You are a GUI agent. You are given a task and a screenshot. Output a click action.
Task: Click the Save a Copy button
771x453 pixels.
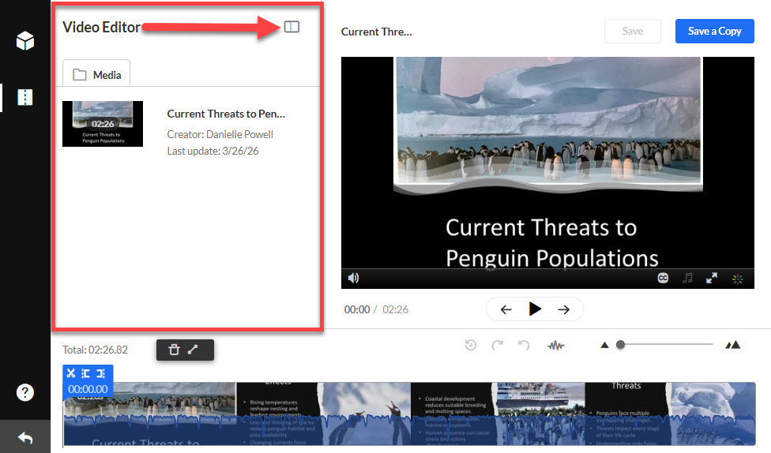714,31
